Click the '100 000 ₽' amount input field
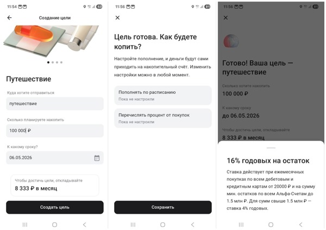The image size is (326, 230). [55, 131]
